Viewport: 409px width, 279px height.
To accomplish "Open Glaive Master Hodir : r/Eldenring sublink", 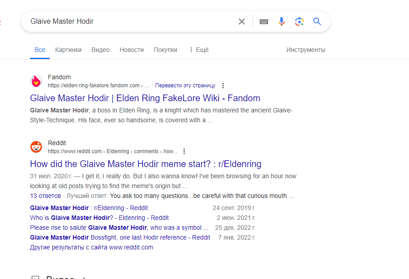I will click(x=89, y=208).
